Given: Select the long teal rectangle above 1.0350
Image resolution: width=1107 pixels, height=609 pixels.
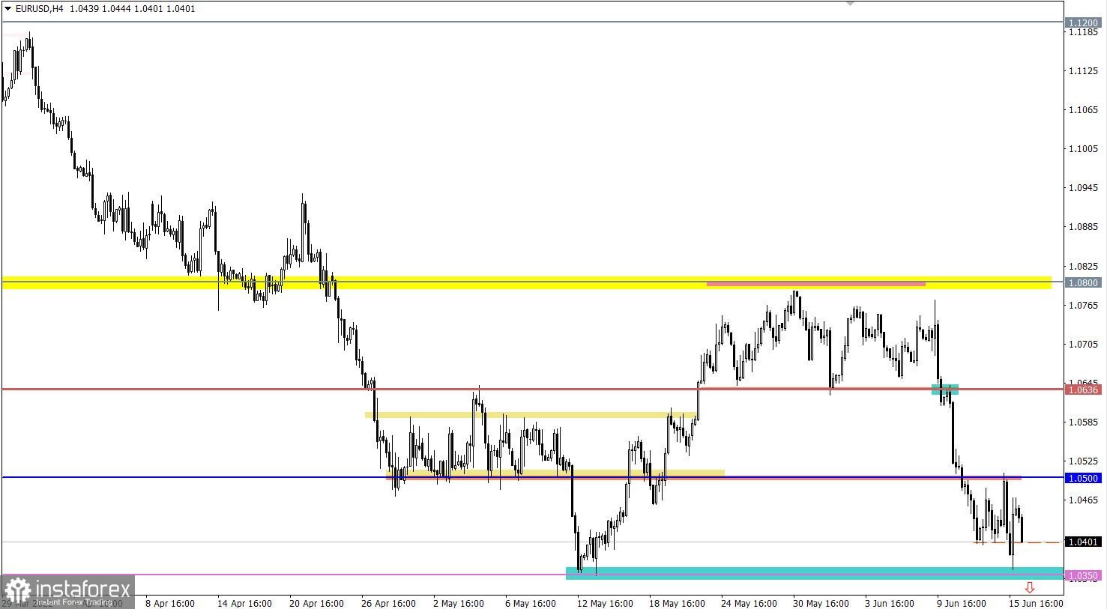Looking at the screenshot, I should [x=815, y=573].
